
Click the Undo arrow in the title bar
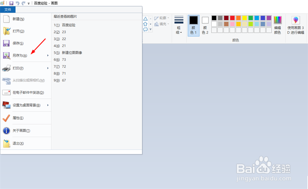pos(18,3)
